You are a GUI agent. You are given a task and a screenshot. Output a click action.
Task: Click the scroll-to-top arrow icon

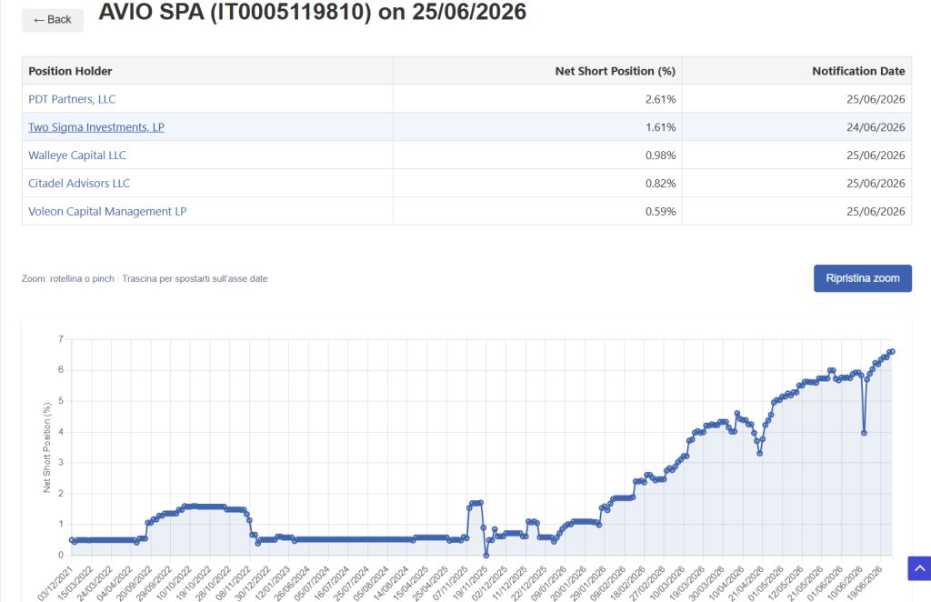[x=919, y=568]
